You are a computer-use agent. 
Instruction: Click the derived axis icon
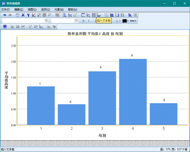117,15
